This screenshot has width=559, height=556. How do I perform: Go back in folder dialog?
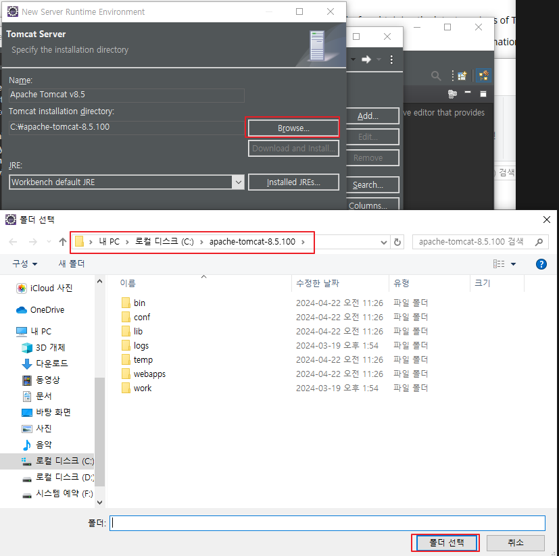click(14, 242)
